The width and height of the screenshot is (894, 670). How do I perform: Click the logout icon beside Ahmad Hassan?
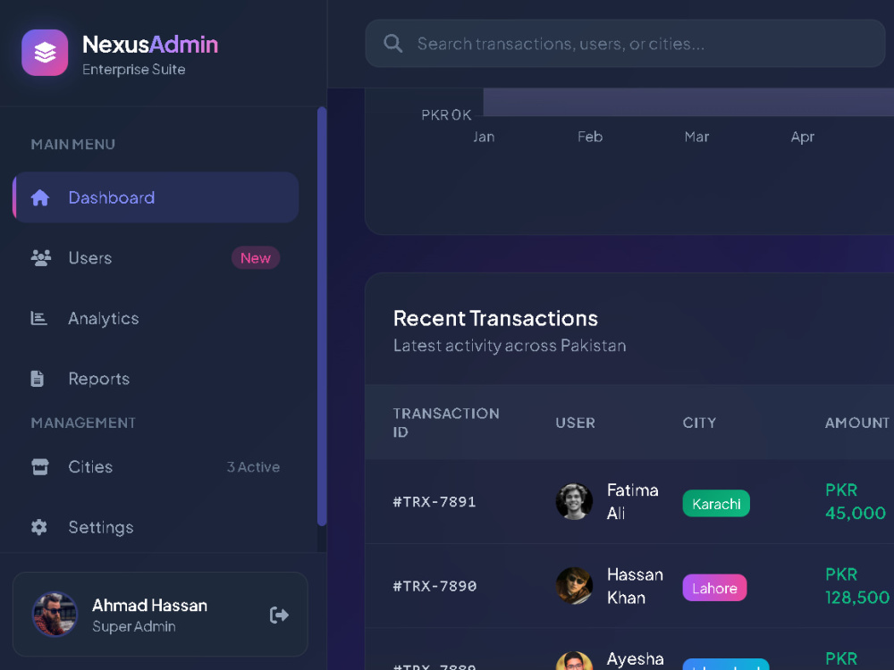(279, 615)
